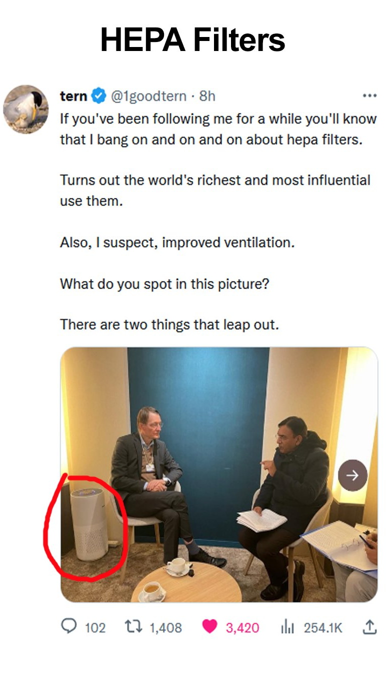This screenshot has width=390, height=675.
Task: Click the 102 replies count
Action: point(95,627)
